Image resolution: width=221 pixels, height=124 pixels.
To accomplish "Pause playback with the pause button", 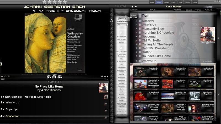I will click(54, 77).
